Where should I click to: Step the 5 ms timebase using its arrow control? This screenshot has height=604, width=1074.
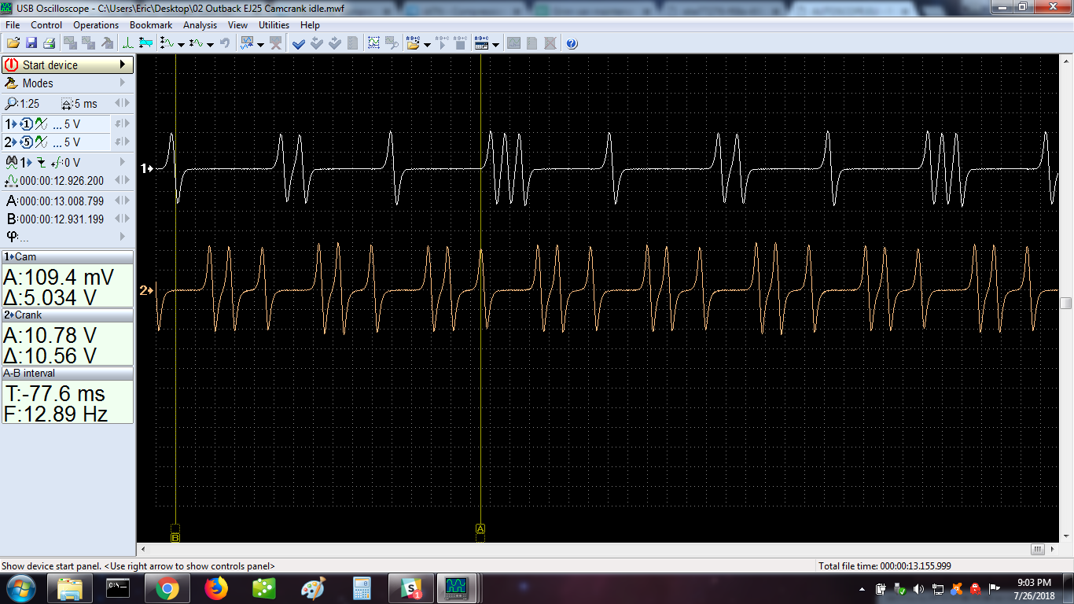tap(126, 103)
